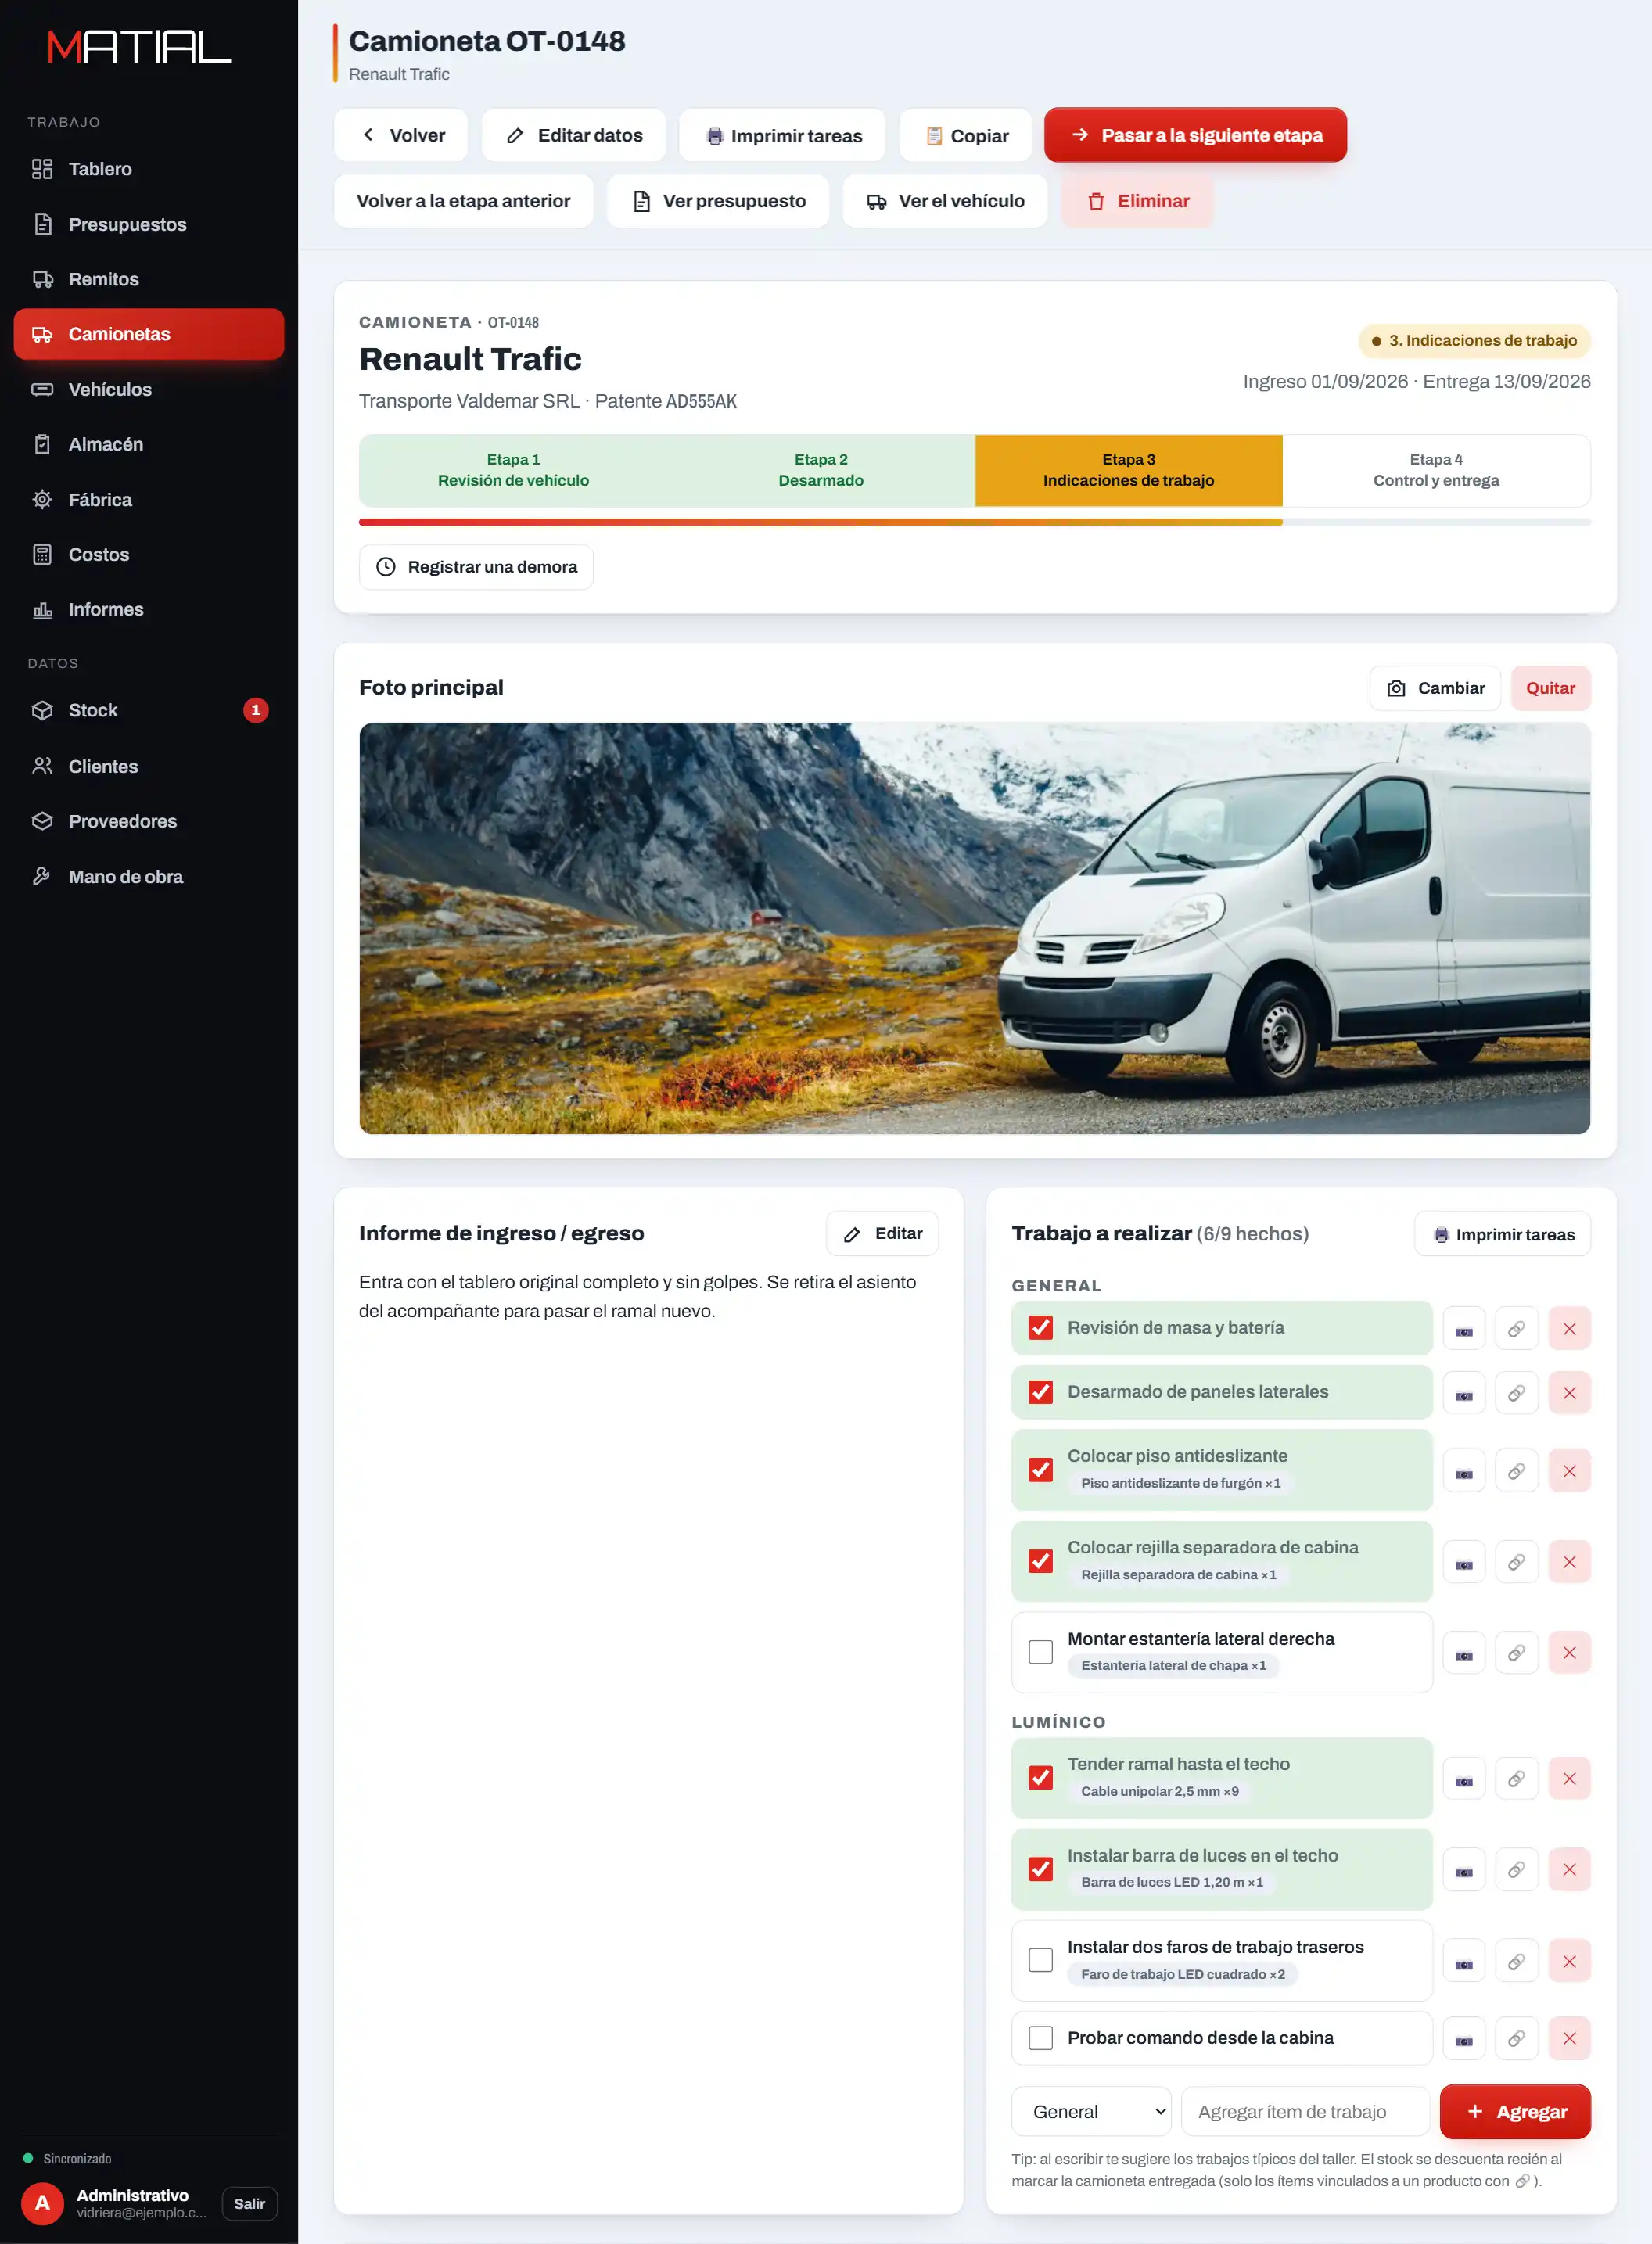The height and width of the screenshot is (2244, 1652).
Task: Edit the Informe de ingreso / egreso
Action: point(882,1234)
